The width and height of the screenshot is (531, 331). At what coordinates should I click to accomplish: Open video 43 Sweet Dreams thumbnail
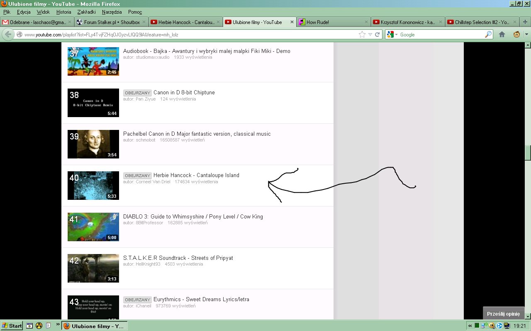(93, 307)
